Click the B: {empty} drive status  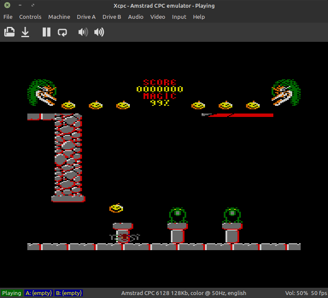(69, 293)
